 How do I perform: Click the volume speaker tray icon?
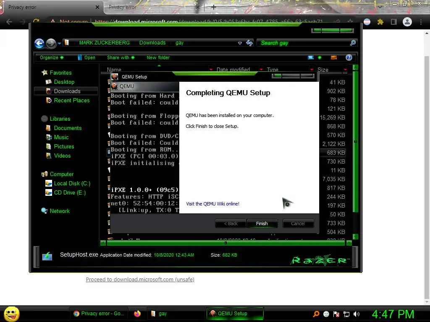click(357, 314)
